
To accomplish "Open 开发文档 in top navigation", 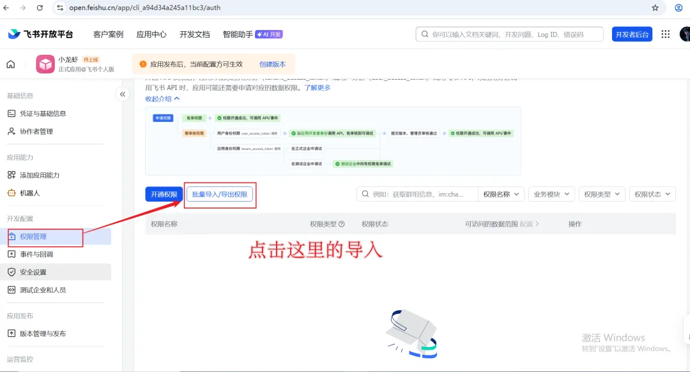I will pyautogui.click(x=194, y=34).
